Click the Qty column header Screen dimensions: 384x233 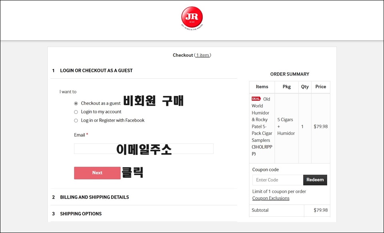(305, 87)
